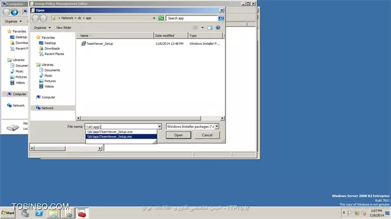This screenshot has height=219, width=391.
Task: Click the change view icon in Open dialog
Action: (195, 28)
